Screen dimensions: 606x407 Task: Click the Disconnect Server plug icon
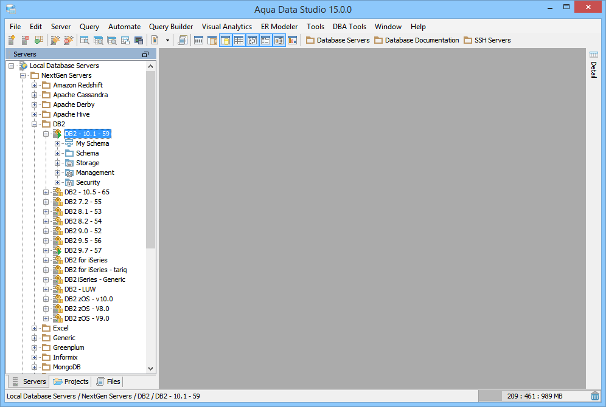click(69, 40)
